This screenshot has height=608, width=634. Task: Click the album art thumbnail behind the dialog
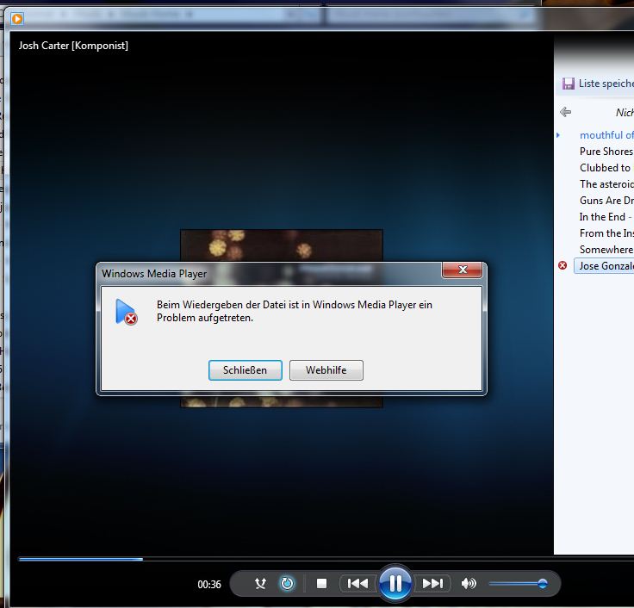[281, 245]
